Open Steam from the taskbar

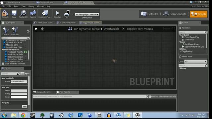[32, 115]
